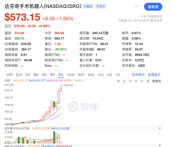Click the chart reset/undo arrow icon
172x147 pixels.
click(118, 81)
